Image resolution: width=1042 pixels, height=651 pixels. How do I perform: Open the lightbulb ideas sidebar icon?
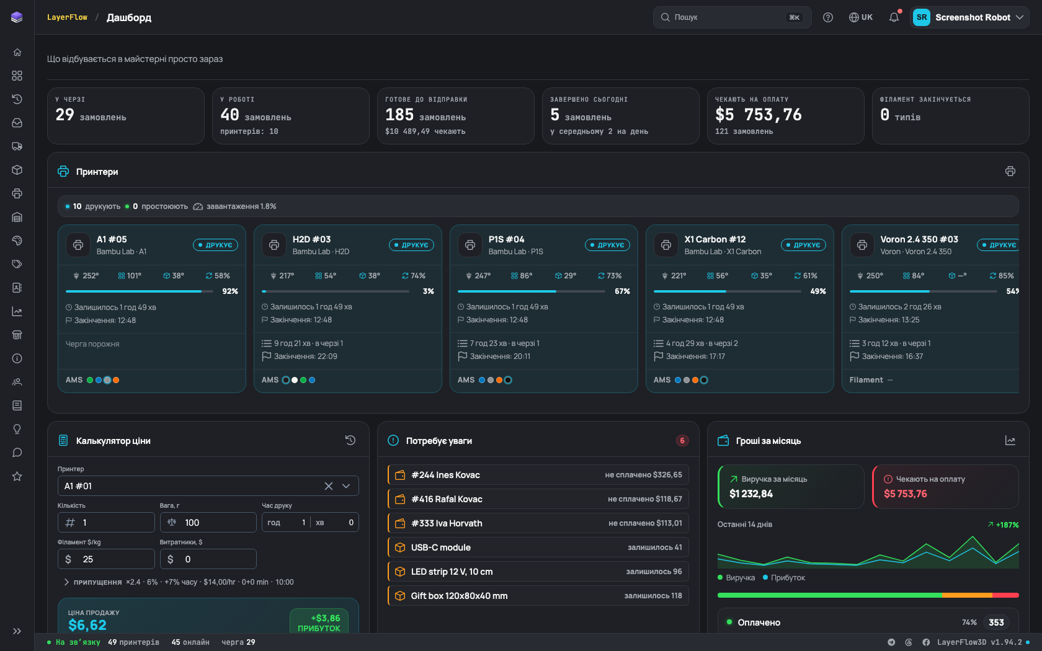(x=17, y=429)
